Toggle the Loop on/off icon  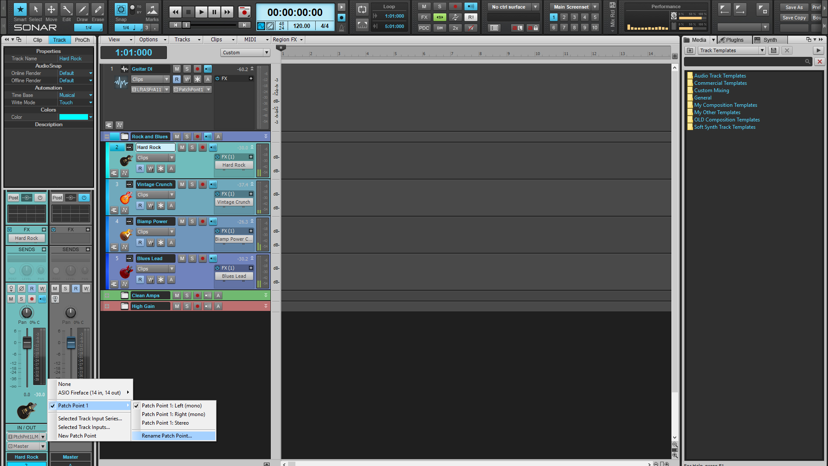coord(362,9)
